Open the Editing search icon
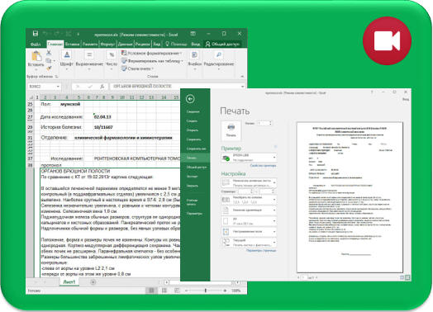 tap(219, 54)
